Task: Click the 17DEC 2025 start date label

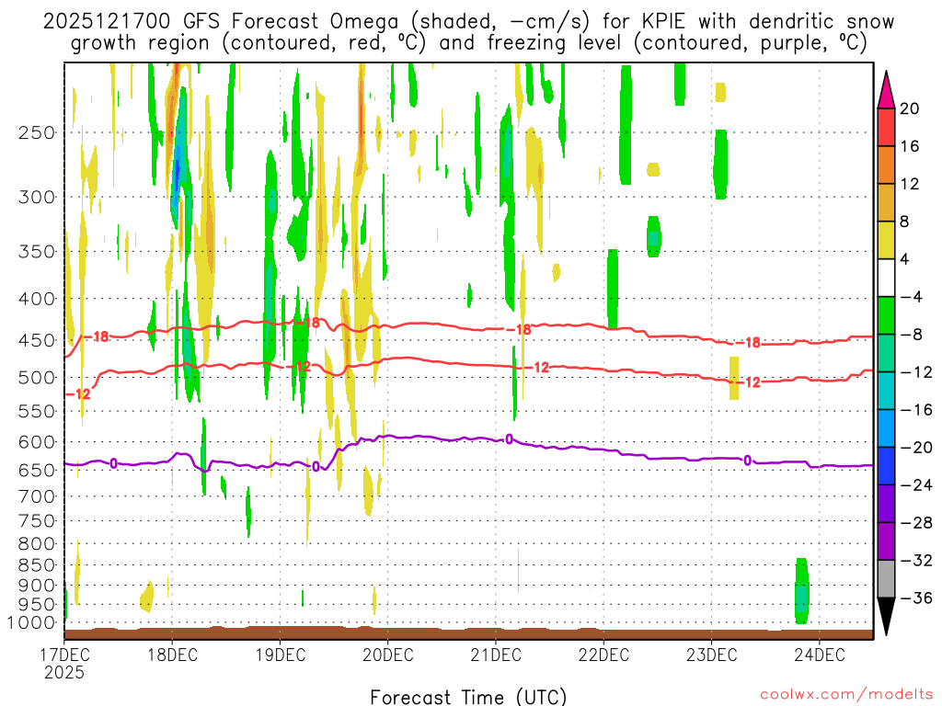Action: [x=64, y=663]
